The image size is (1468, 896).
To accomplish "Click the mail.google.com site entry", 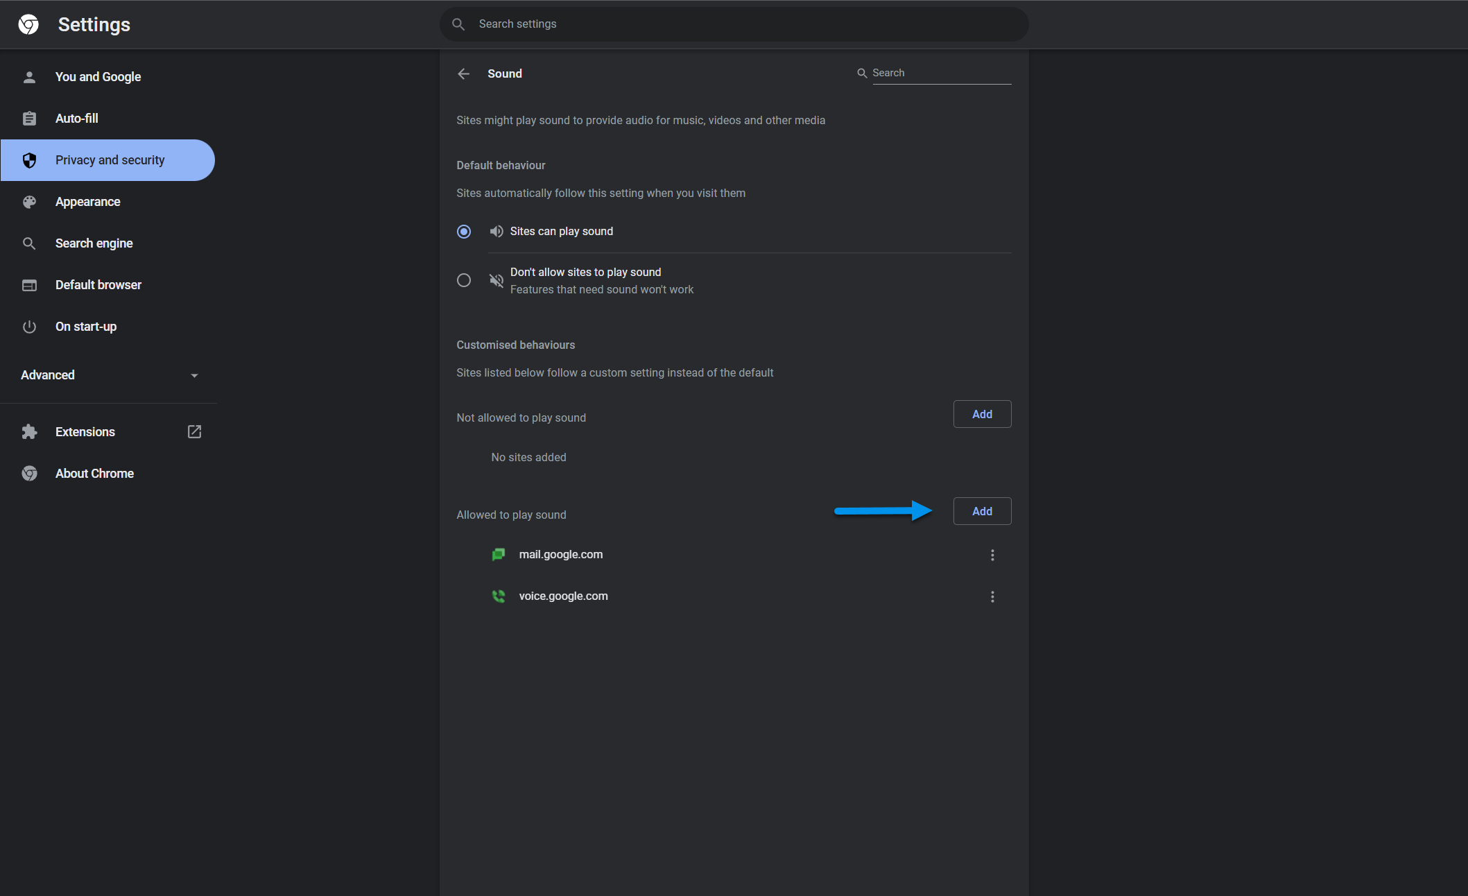I will (x=561, y=554).
